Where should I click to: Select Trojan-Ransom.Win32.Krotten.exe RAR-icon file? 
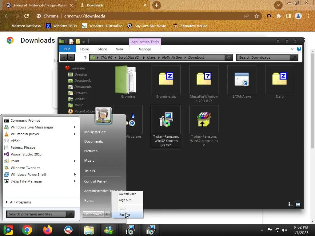pyautogui.click(x=204, y=126)
